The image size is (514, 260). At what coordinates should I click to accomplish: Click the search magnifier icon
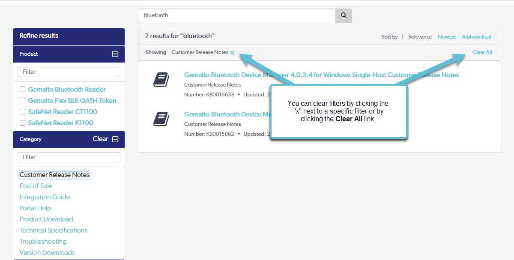(343, 15)
